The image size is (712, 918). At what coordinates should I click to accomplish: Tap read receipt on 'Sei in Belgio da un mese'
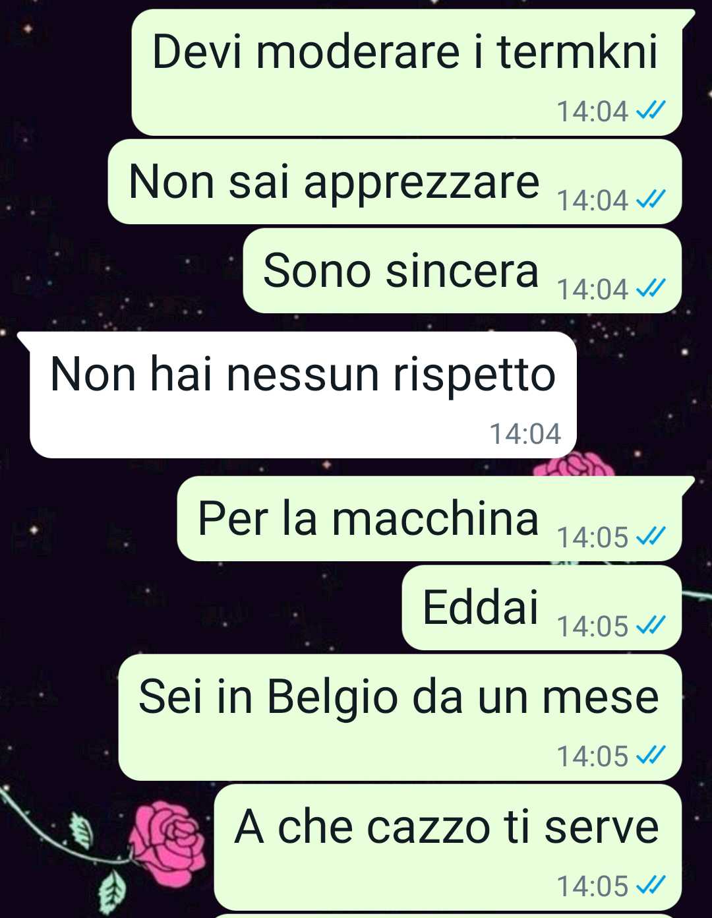click(650, 755)
